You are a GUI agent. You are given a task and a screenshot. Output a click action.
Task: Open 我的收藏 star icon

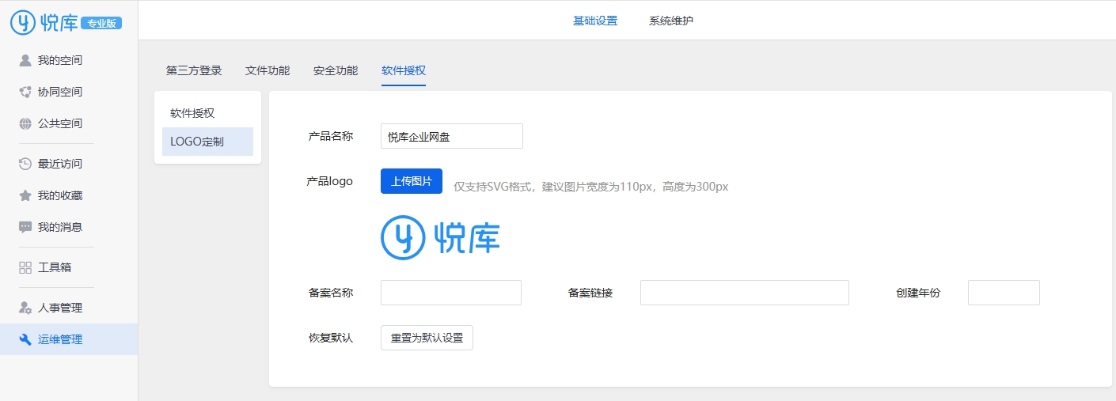pyautogui.click(x=25, y=195)
